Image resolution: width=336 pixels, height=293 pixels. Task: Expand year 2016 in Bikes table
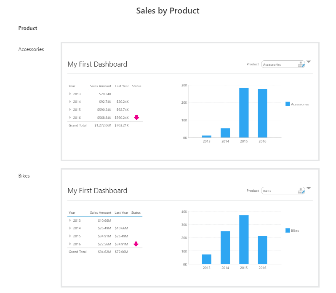70,244
